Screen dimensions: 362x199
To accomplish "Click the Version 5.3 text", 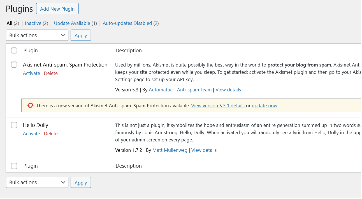I will 127,90.
